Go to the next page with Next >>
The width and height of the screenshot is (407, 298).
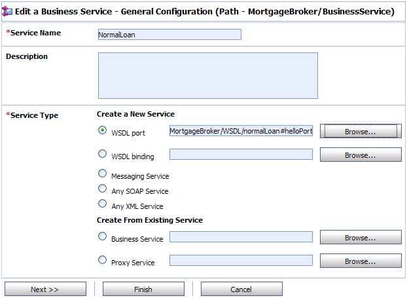tap(45, 289)
